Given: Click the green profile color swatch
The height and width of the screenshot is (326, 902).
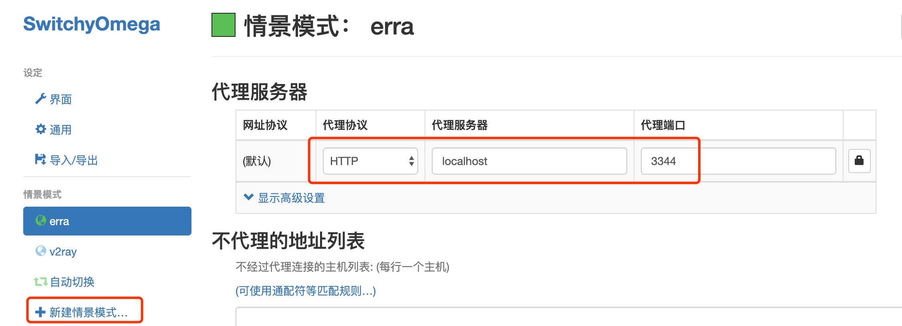Looking at the screenshot, I should (x=223, y=25).
